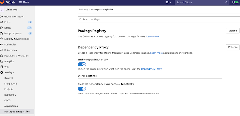240x116 pixels.
Task: Click the Security & Compliance shield icon
Action: coord(1,39)
